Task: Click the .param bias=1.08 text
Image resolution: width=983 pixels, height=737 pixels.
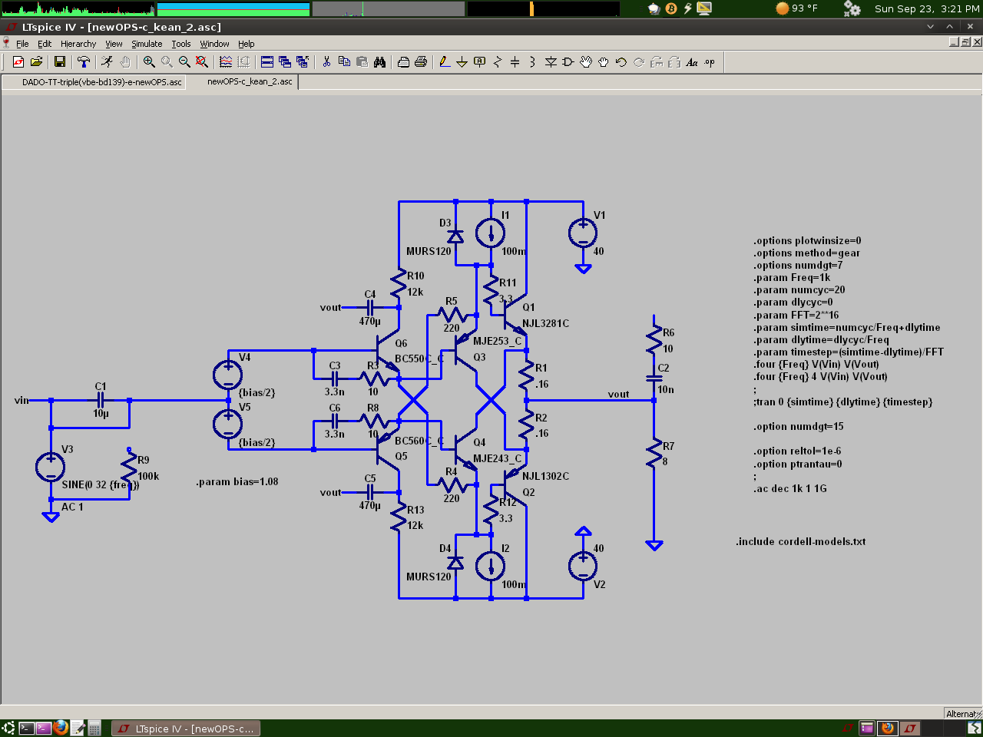Action: (x=237, y=482)
